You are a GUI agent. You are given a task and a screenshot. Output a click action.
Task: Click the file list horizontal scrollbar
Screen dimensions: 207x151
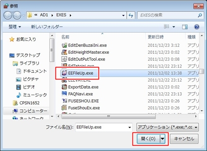coord(108,116)
